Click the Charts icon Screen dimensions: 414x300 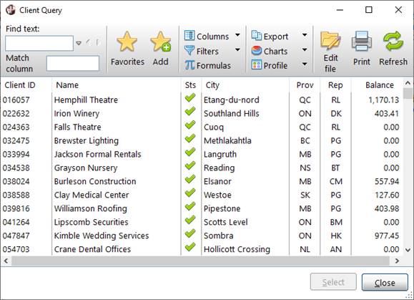coord(257,51)
